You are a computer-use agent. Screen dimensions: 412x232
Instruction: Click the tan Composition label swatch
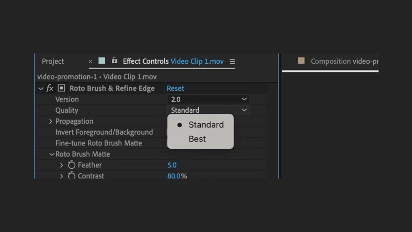pyautogui.click(x=301, y=61)
